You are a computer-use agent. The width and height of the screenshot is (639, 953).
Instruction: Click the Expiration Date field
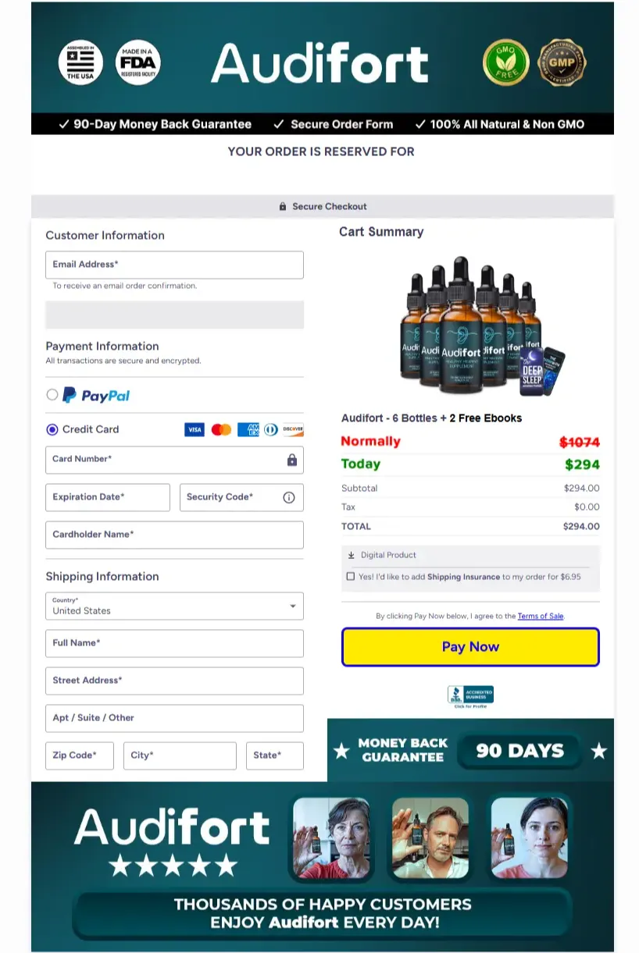[108, 497]
